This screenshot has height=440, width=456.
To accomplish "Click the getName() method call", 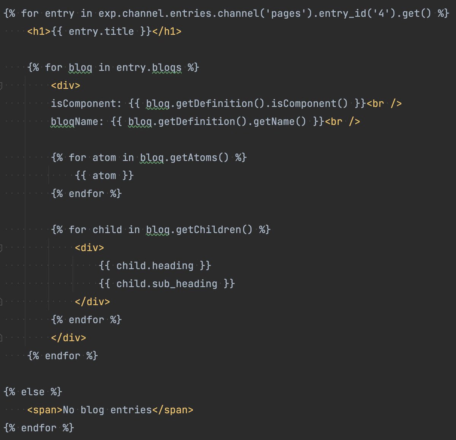I will coord(280,121).
